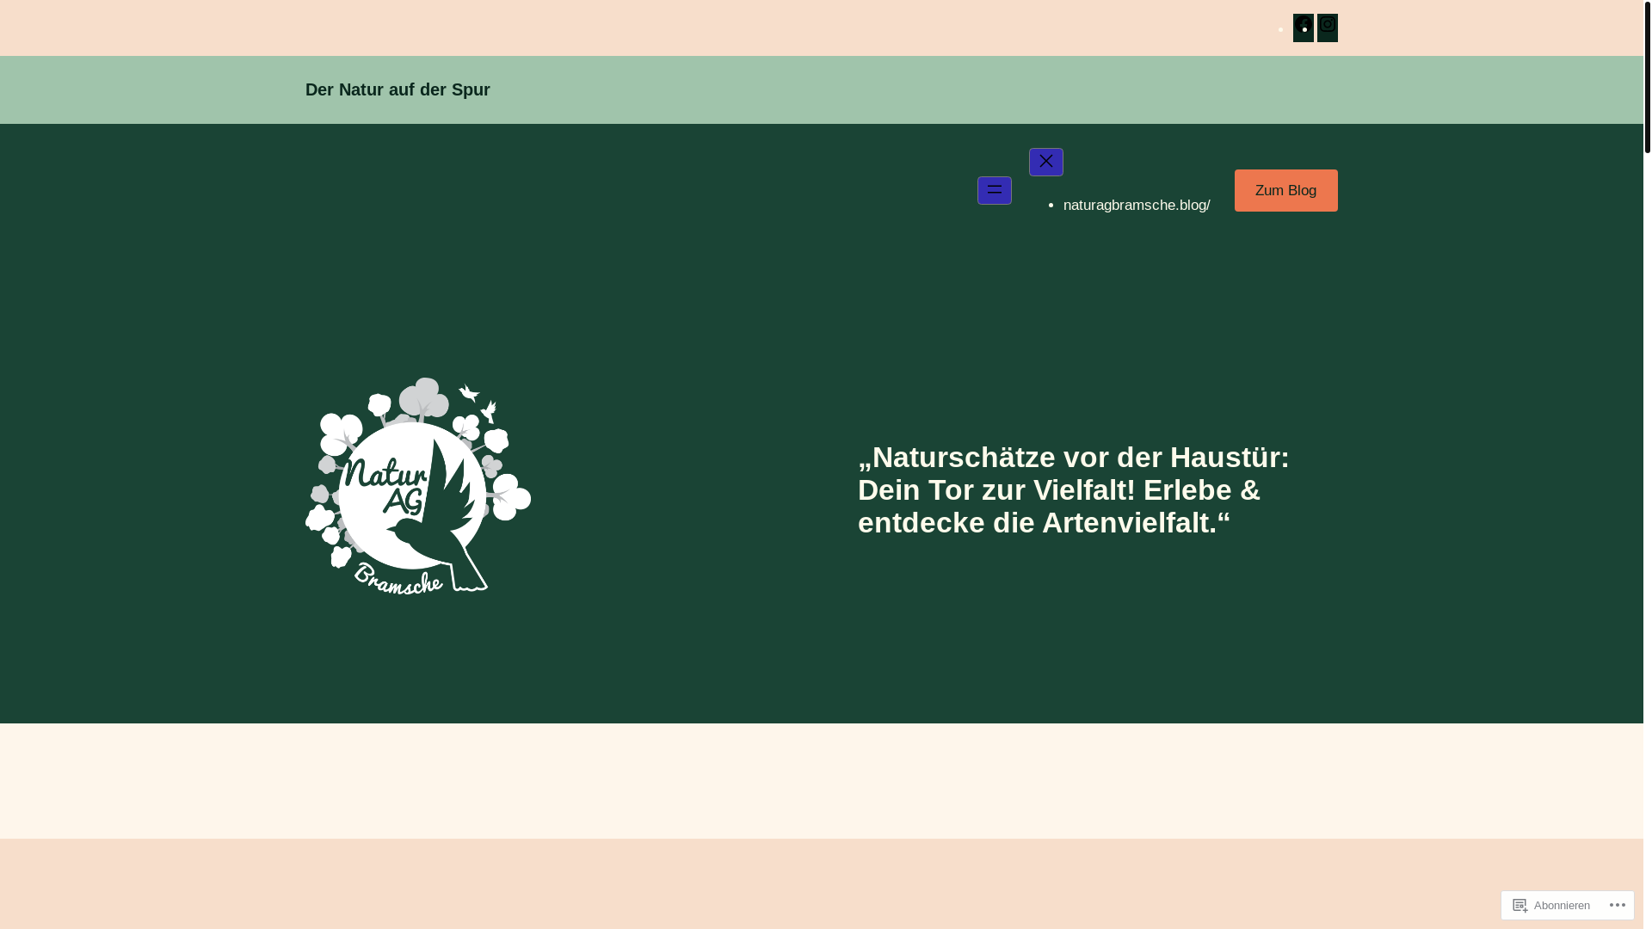Click the Naturschätze vor der Haustür heading

[1074, 489]
